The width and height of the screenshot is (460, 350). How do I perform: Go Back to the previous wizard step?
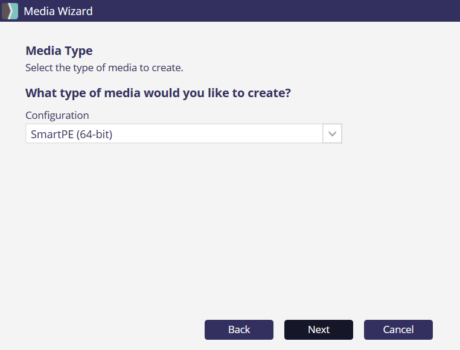click(239, 329)
